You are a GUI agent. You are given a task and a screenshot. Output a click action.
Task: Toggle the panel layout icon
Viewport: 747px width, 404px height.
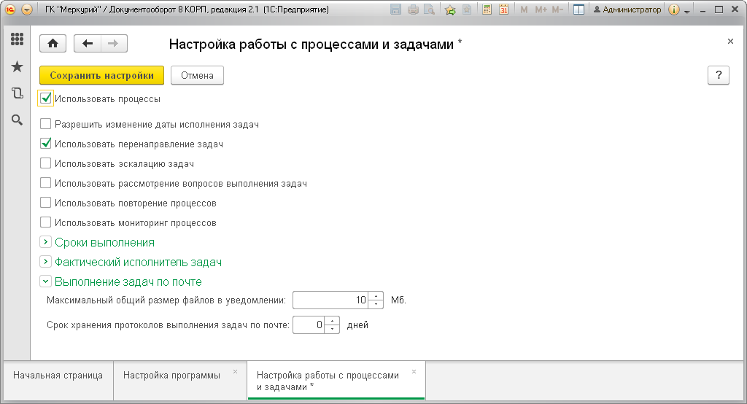point(578,9)
